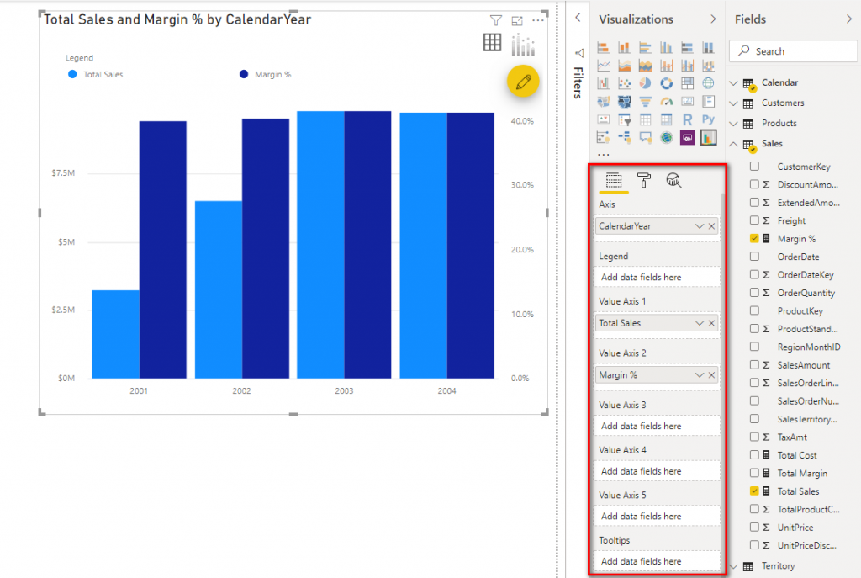
Task: Choose the R script visual icon
Action: coord(687,119)
